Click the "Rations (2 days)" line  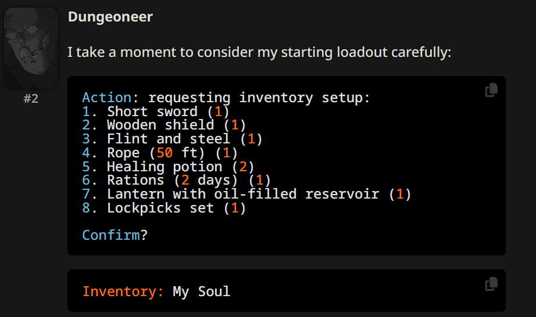click(x=173, y=181)
